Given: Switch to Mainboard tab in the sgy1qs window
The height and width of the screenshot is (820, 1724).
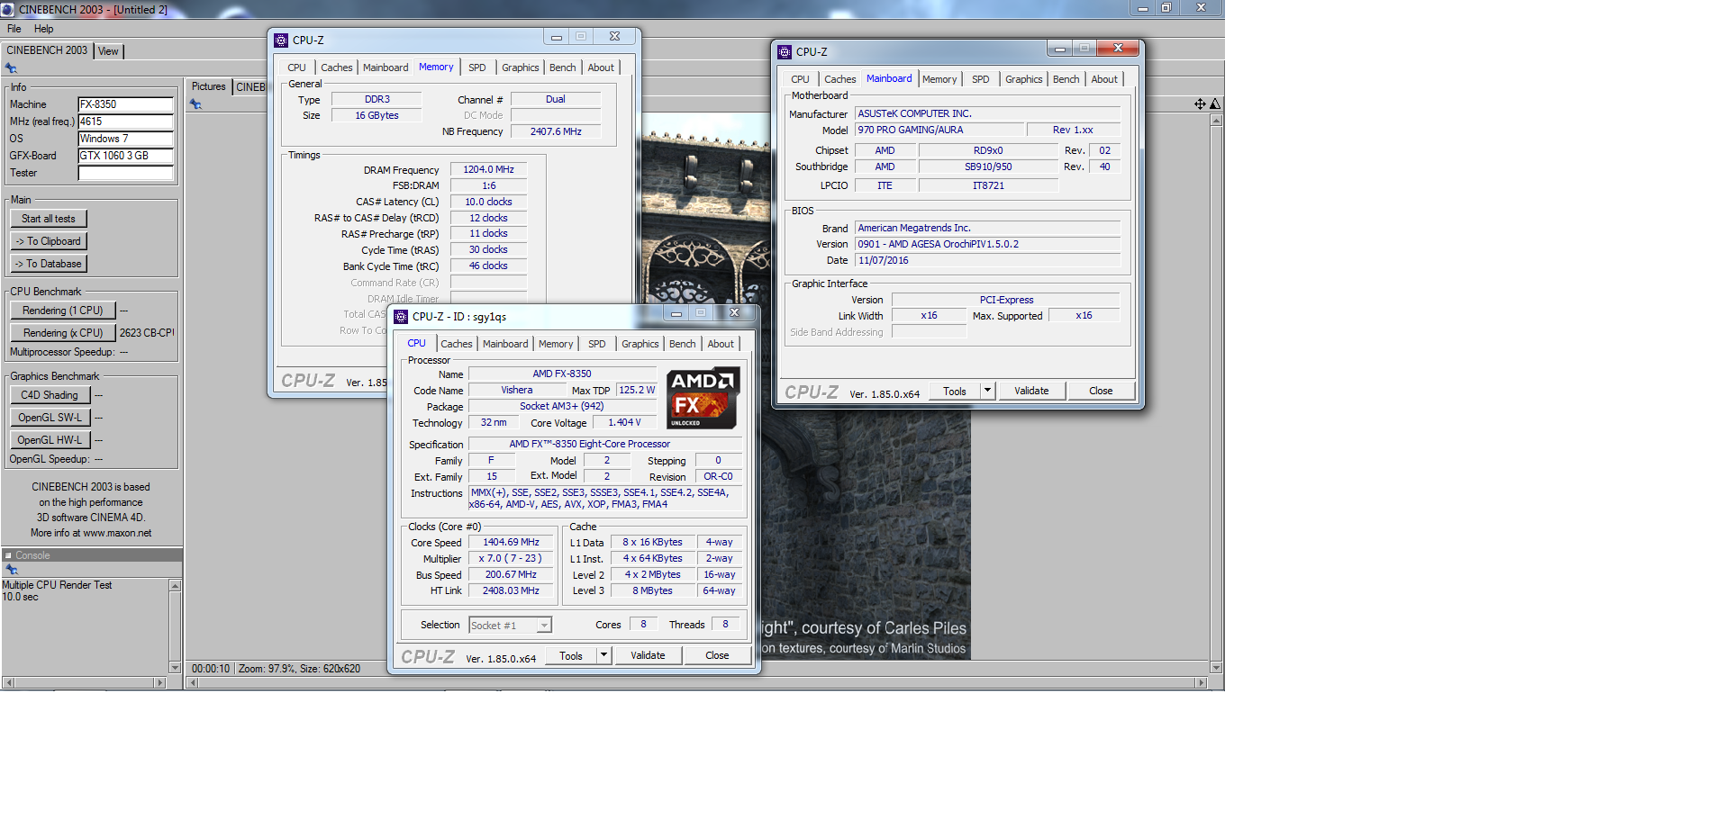Looking at the screenshot, I should point(505,344).
